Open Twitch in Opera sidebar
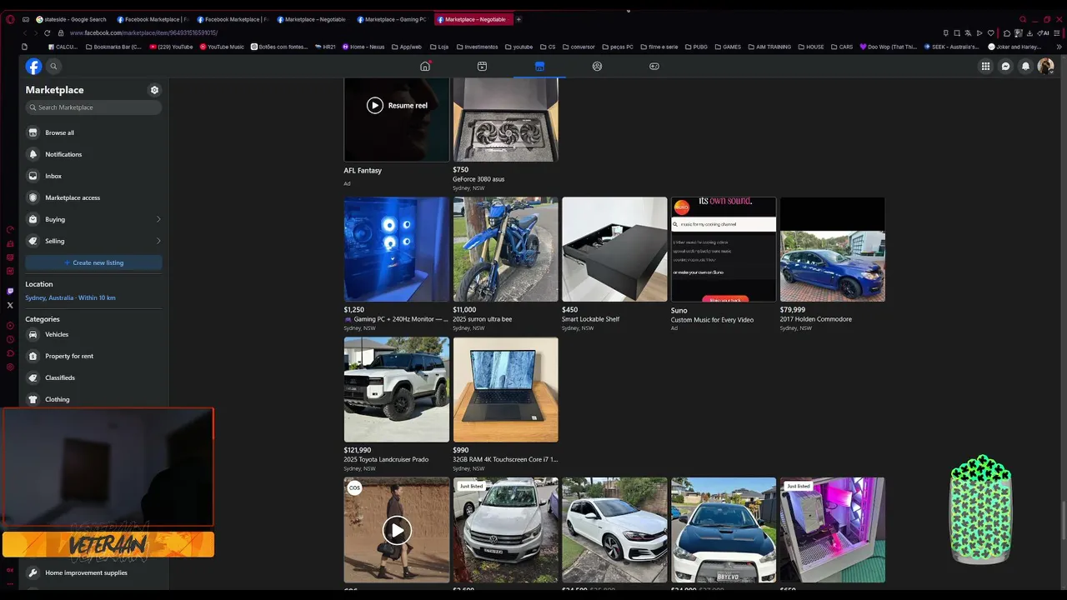This screenshot has width=1067, height=600. (10, 291)
